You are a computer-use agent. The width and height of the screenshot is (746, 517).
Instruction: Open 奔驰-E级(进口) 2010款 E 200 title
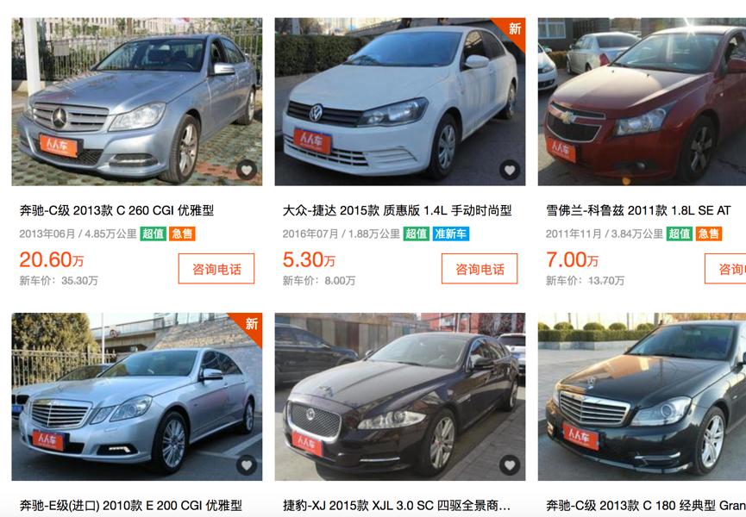[x=131, y=505]
